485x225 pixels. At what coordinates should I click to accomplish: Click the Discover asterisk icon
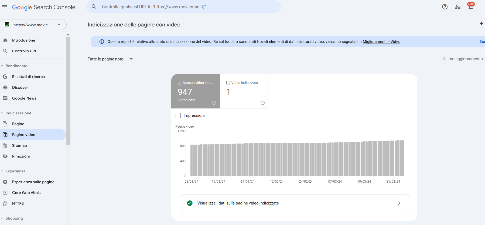pyautogui.click(x=5, y=87)
